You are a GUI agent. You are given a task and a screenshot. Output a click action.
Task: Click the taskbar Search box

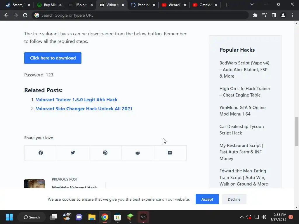(32, 217)
